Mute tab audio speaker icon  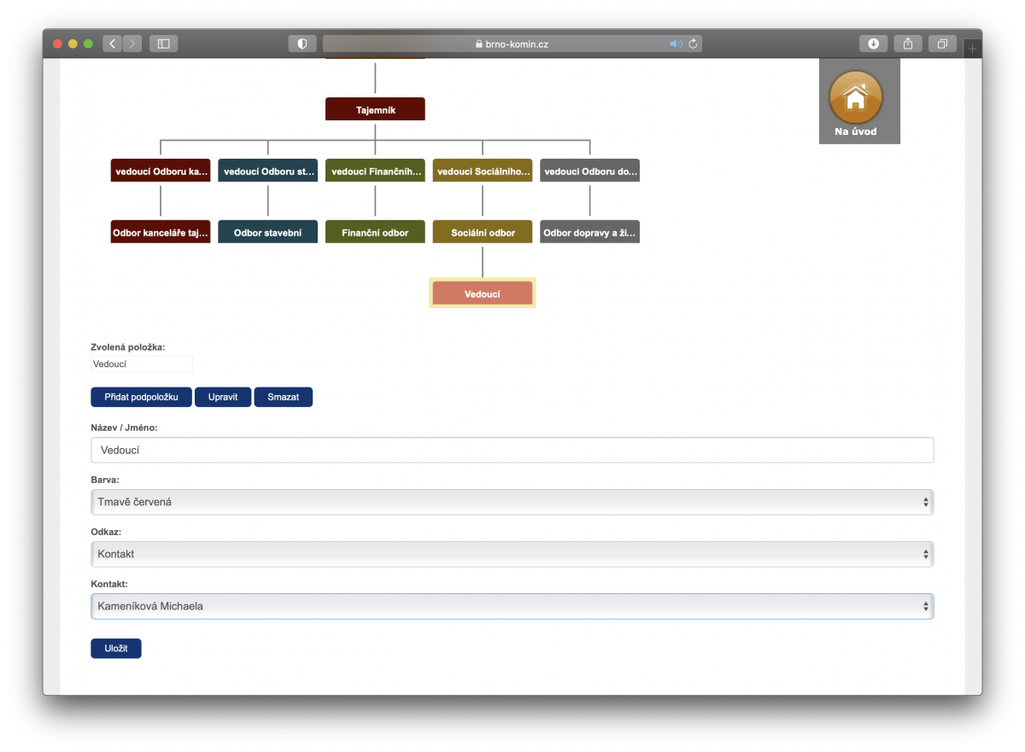(x=675, y=44)
